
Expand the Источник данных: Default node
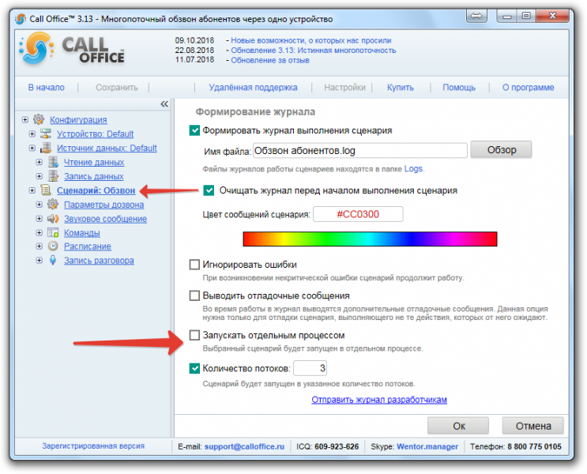pyautogui.click(x=32, y=148)
